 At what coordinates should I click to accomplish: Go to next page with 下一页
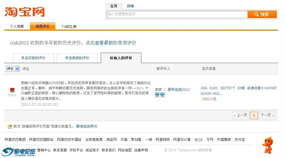pyautogui.click(x=267, y=115)
